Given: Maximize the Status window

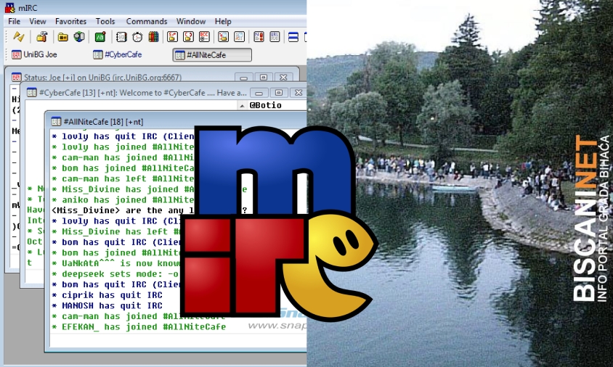Looking at the screenshot, I should click(x=264, y=78).
